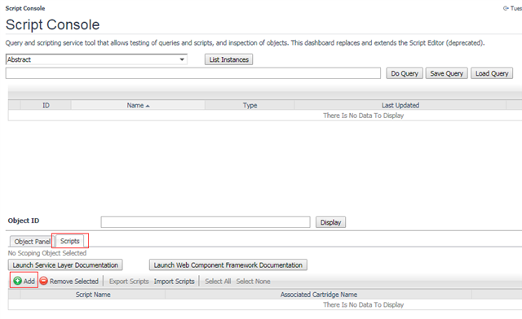Focus the query text input field
This screenshot has width=522, height=319.
click(193, 73)
